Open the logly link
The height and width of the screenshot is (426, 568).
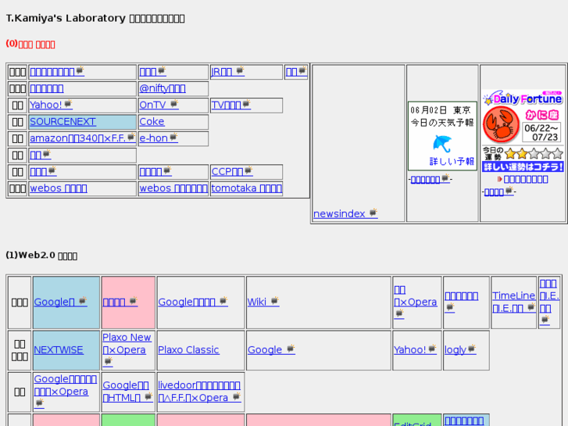pyautogui.click(x=460, y=350)
